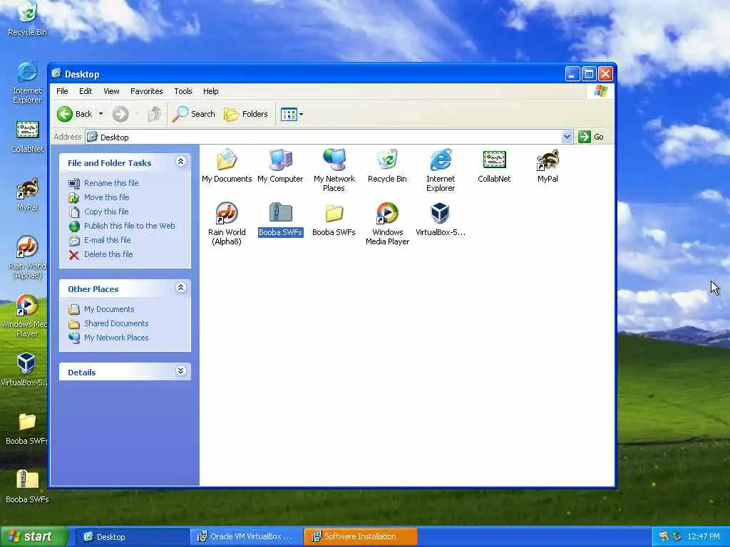Click Recycle Bin icon on desktop wallpaper
The height and width of the screenshot is (547, 730).
click(x=27, y=13)
